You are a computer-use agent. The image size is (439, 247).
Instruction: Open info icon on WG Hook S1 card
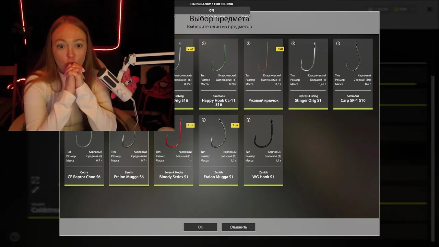(249, 120)
